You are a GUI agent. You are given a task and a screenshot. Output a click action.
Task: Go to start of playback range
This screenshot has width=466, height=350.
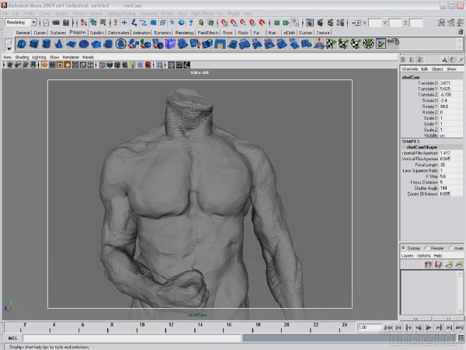click(x=388, y=327)
